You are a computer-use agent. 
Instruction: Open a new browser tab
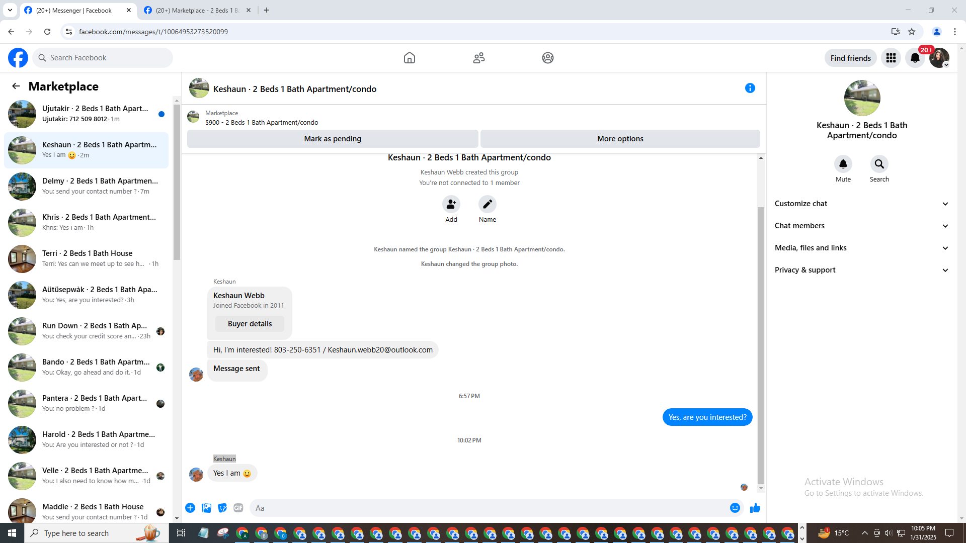tap(267, 10)
